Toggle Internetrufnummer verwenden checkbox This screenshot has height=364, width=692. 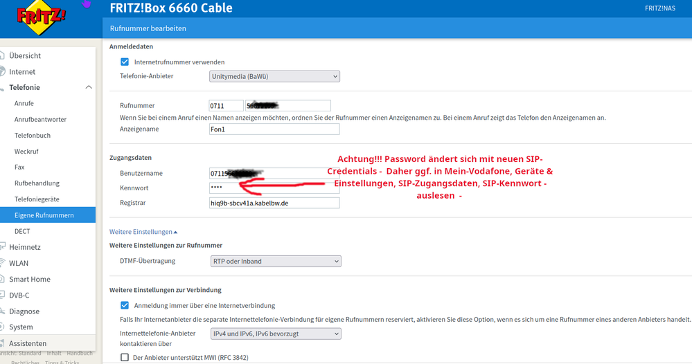(x=125, y=62)
